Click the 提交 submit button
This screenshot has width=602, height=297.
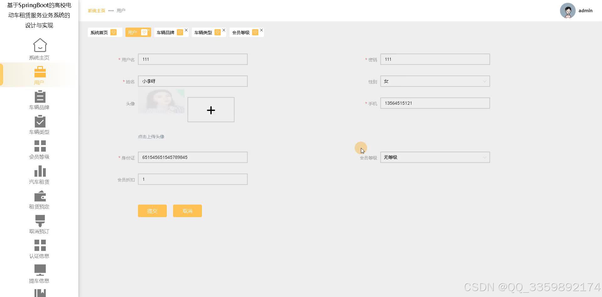click(152, 211)
